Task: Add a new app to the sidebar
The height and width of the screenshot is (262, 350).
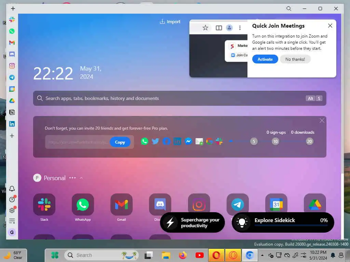Action: coord(12,136)
